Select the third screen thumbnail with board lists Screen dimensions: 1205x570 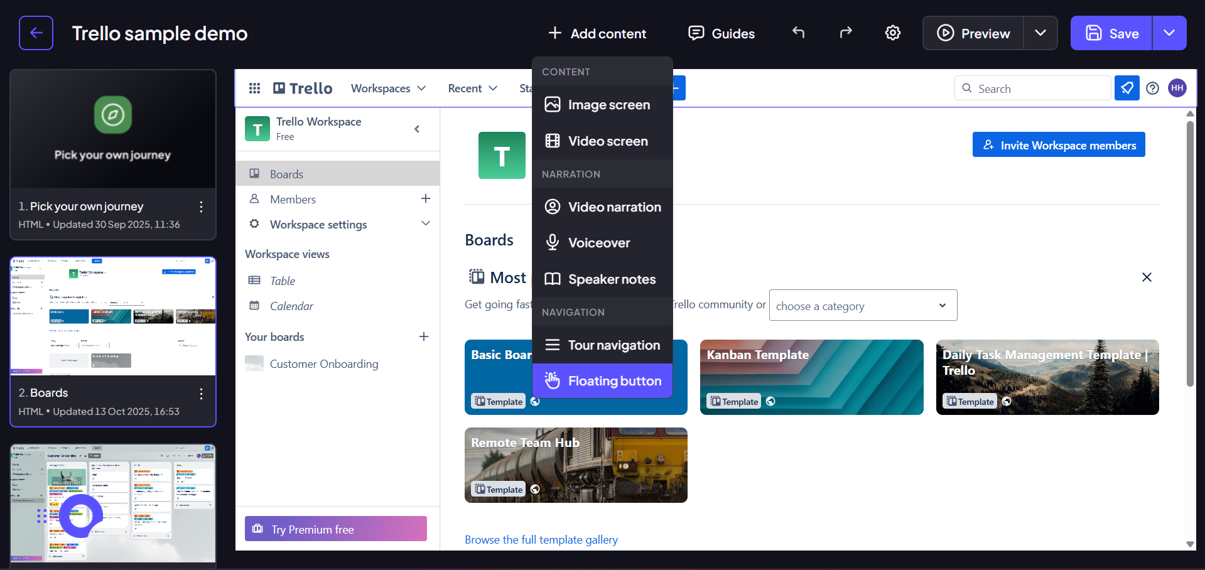click(113, 503)
